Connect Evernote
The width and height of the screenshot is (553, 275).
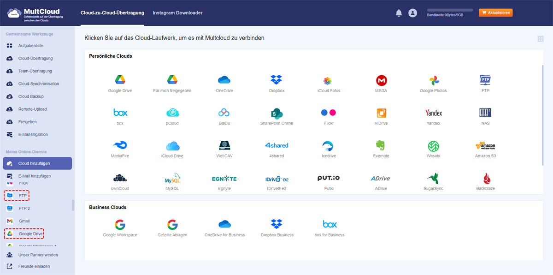pyautogui.click(x=381, y=149)
